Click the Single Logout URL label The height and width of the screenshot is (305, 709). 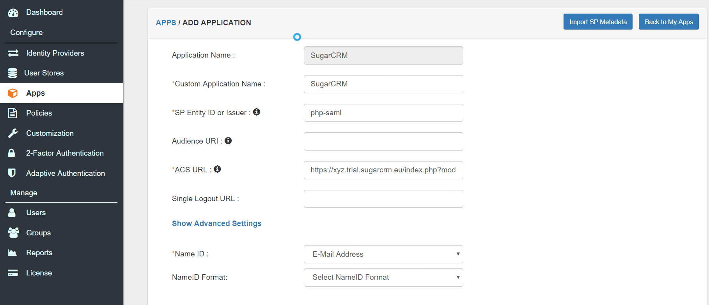click(205, 198)
